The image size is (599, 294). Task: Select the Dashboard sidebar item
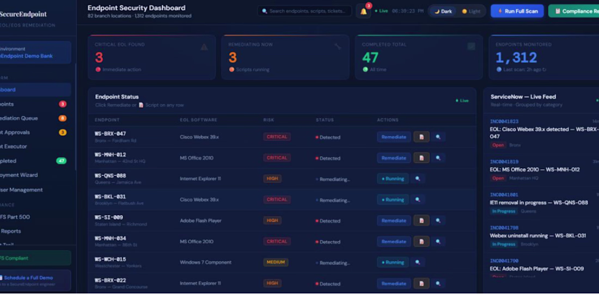pyautogui.click(x=34, y=90)
